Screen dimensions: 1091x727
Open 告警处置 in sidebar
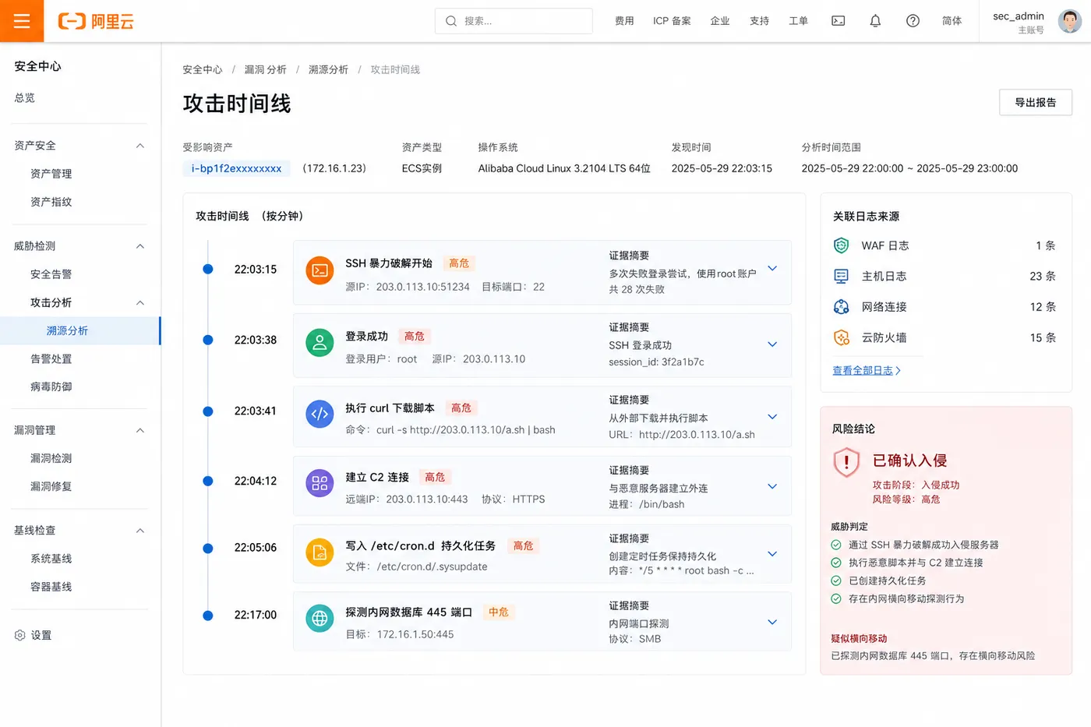(51, 358)
